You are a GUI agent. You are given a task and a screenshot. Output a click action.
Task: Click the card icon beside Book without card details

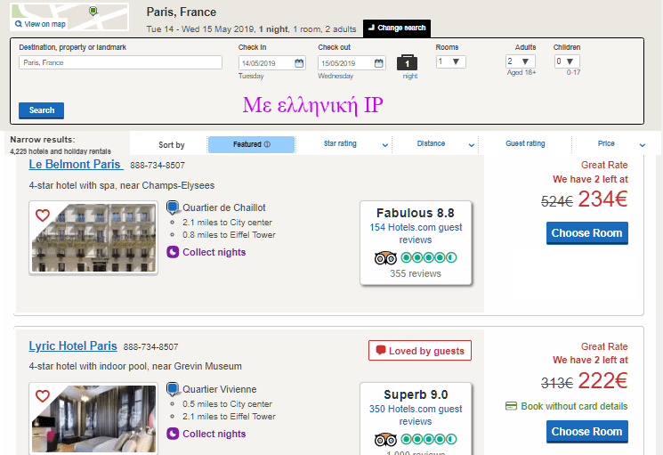click(x=511, y=406)
